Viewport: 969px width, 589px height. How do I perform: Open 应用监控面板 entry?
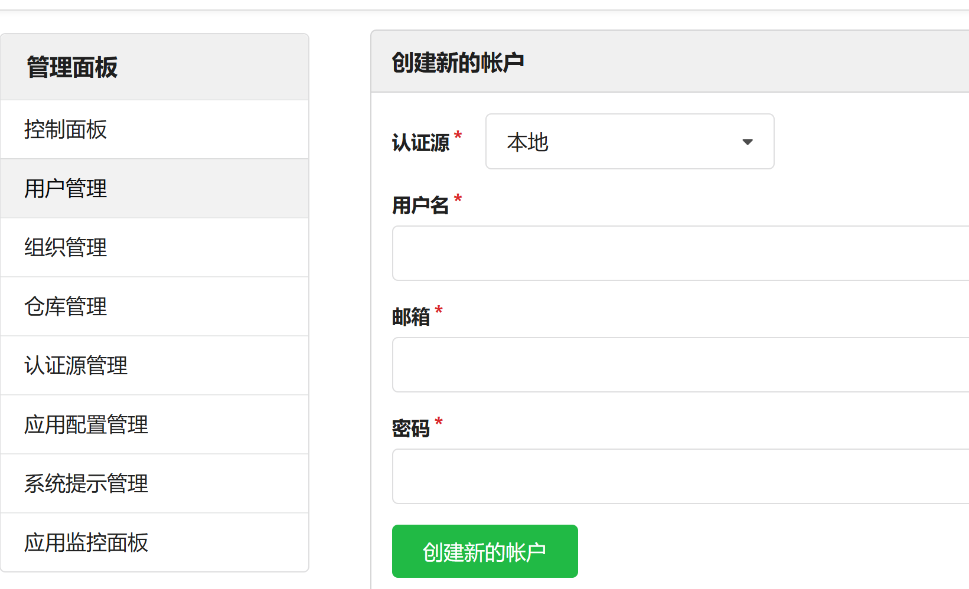pyautogui.click(x=86, y=543)
